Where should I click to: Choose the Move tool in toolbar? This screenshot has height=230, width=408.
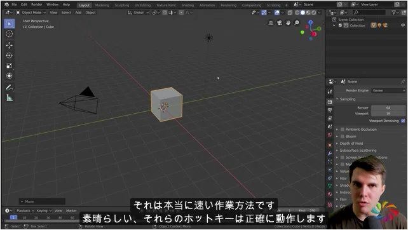10,45
